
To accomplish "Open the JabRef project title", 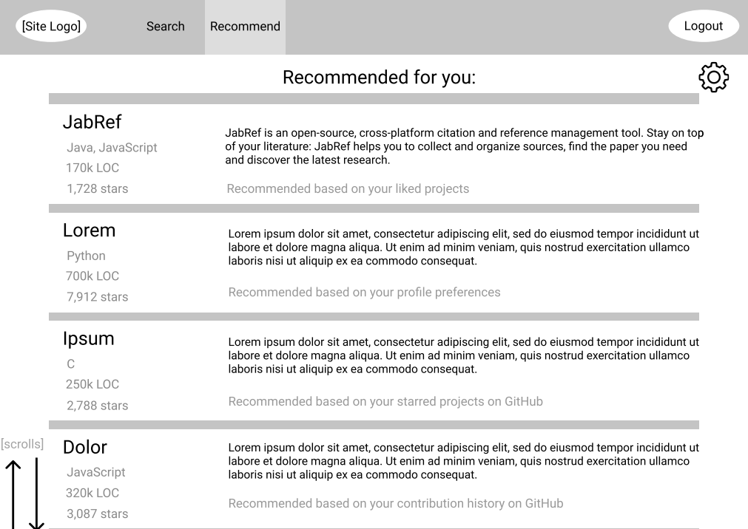I will 92,122.
